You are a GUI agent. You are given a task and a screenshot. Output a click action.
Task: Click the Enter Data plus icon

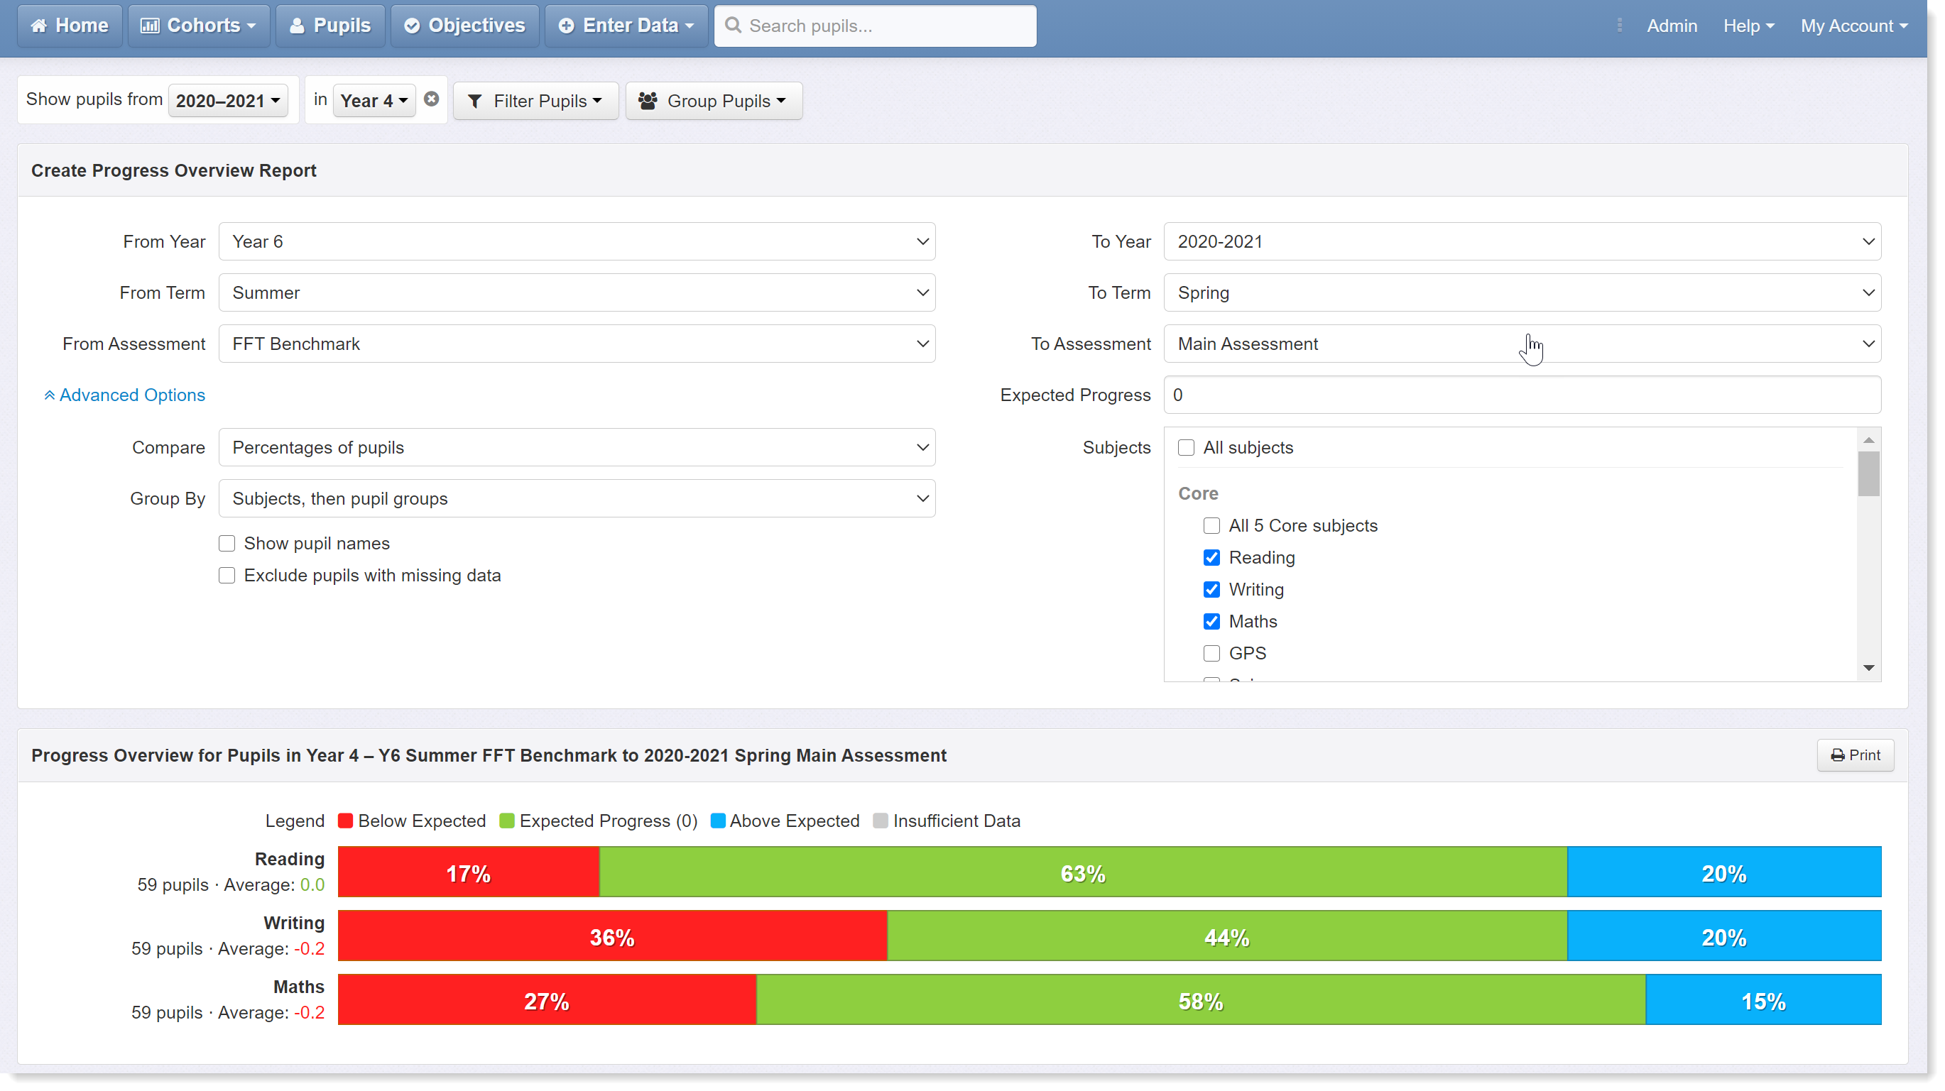click(x=565, y=26)
